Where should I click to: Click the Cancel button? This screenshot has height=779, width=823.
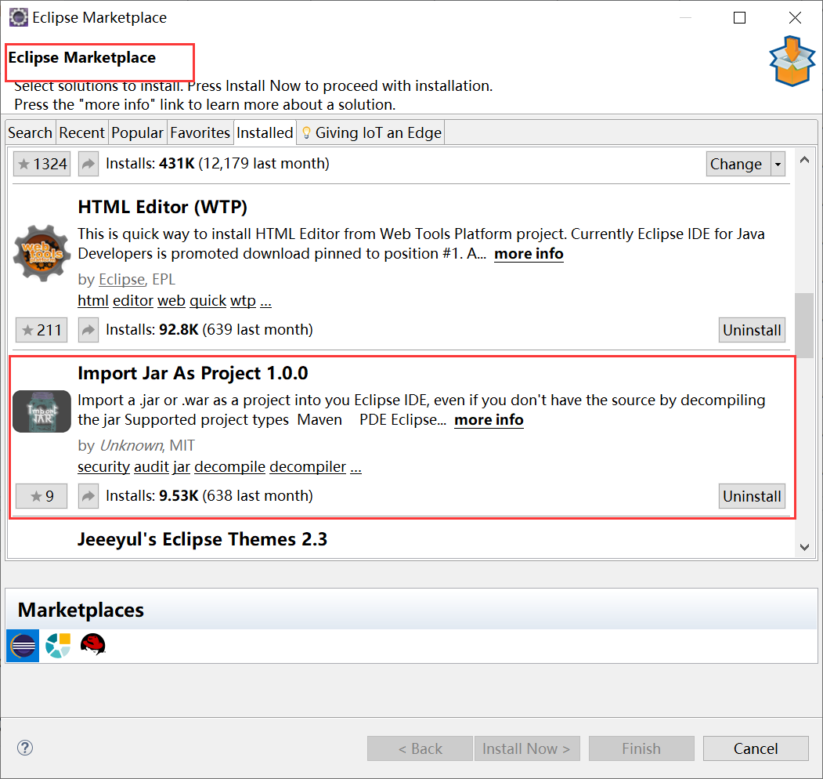pyautogui.click(x=756, y=748)
